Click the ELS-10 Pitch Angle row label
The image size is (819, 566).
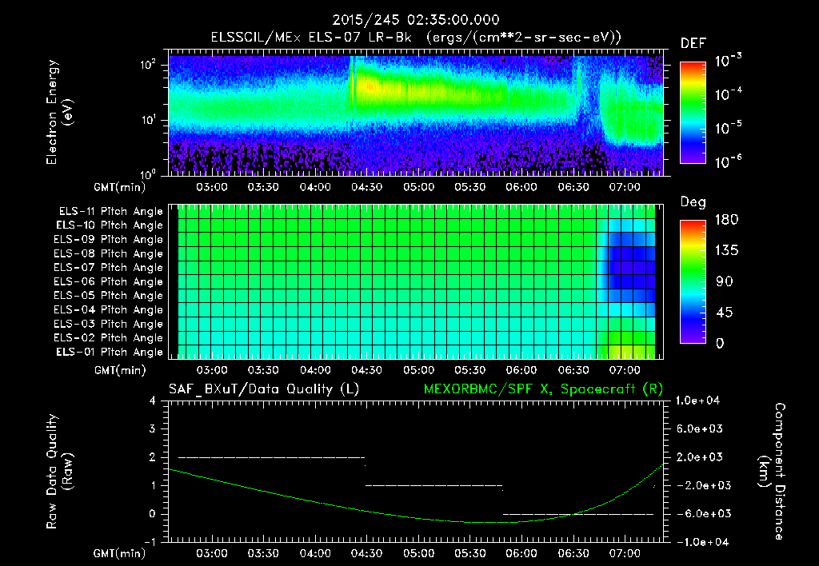tap(110, 225)
